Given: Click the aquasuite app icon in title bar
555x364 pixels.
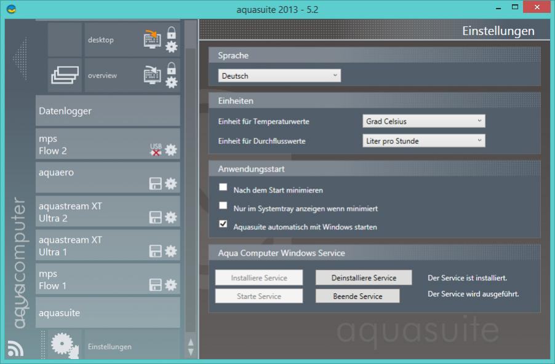Looking at the screenshot, I should coord(11,9).
